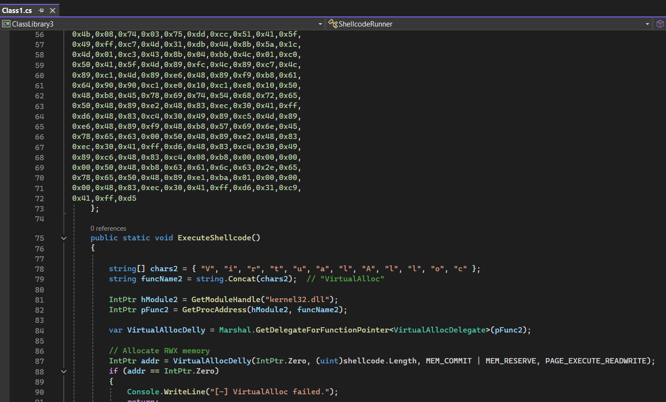Click the purple cube member icon
This screenshot has height=402, width=666.
click(x=660, y=24)
